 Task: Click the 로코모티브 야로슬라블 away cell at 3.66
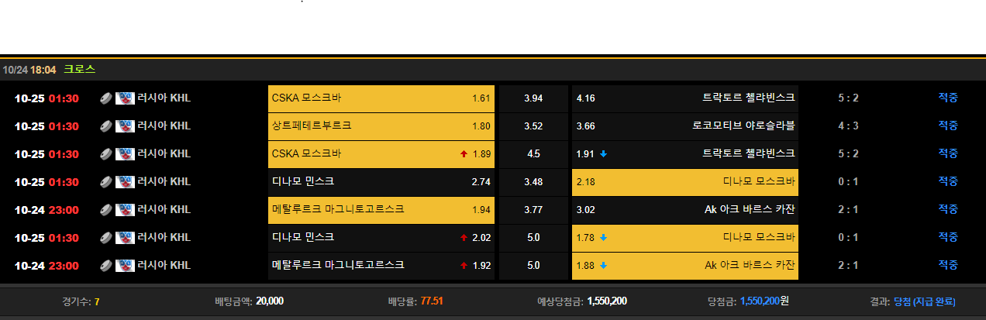(x=684, y=126)
